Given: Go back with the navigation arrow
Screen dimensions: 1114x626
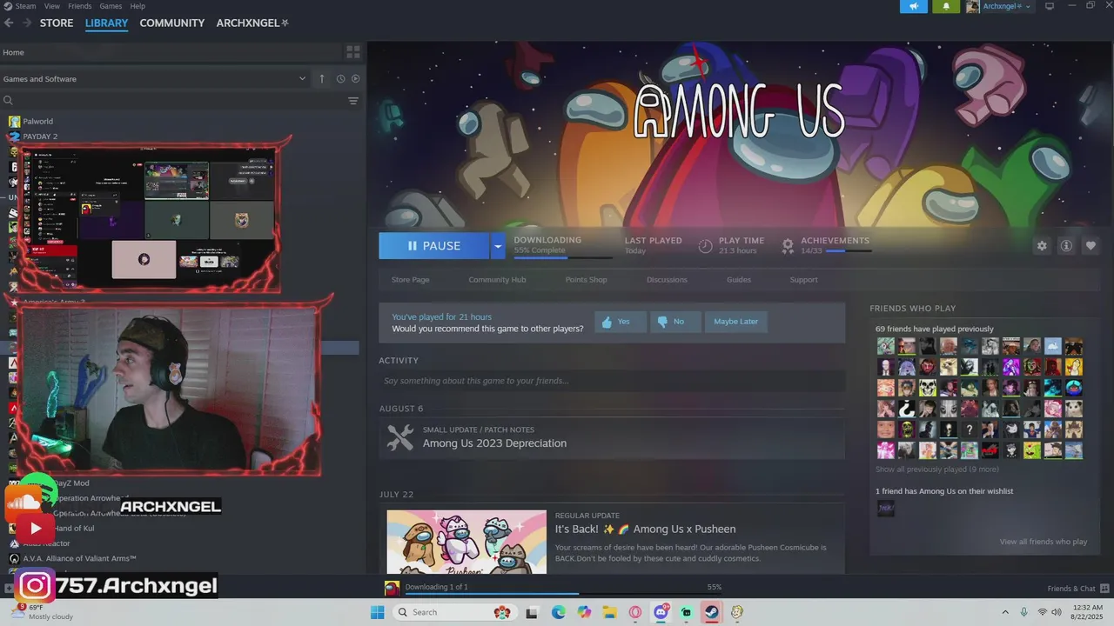Looking at the screenshot, I should [9, 23].
